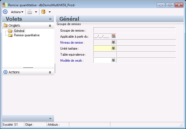Click the Objet : status bar entry
The height and width of the screenshot is (129, 186).
tap(35, 125)
